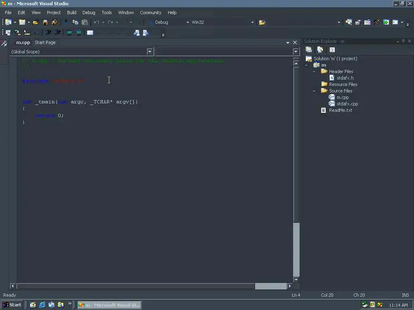Open the Toolbox auto-hide side tab
The height and width of the screenshot is (310, 414).
click(x=4, y=44)
